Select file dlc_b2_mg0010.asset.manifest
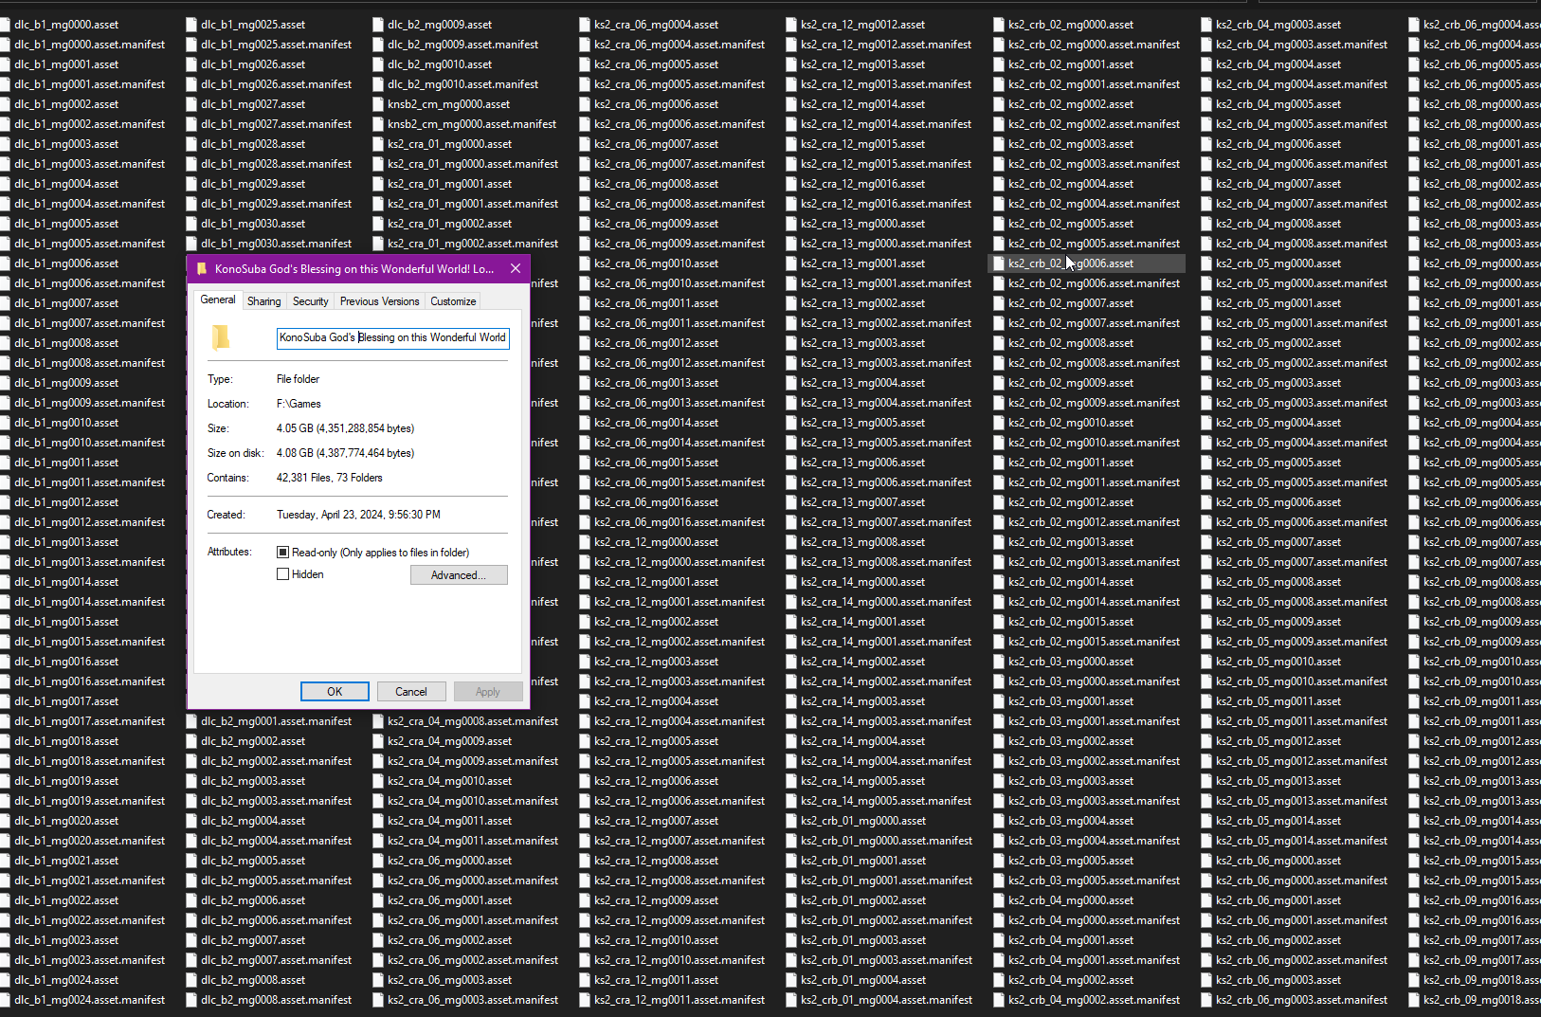1541x1017 pixels. (x=462, y=84)
